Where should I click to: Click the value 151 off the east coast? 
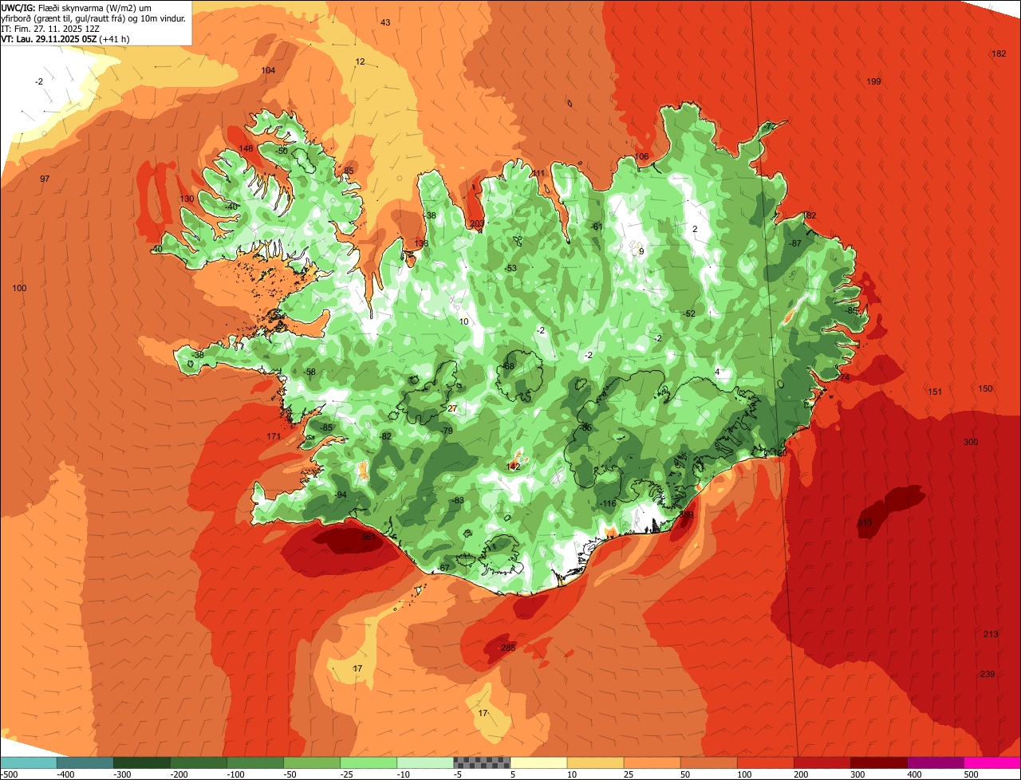pyautogui.click(x=935, y=392)
